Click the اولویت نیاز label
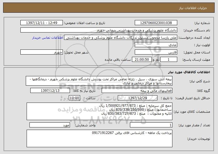The width and height of the screenshot is (218, 154). click(x=202, y=45)
